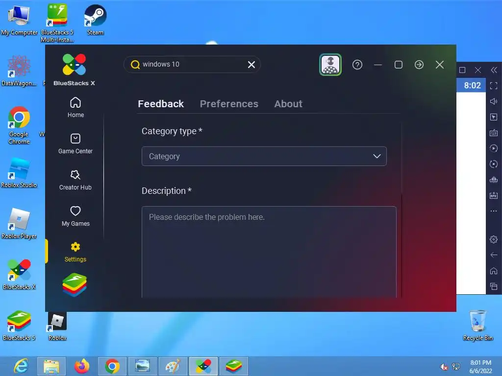The height and width of the screenshot is (376, 502).
Task: Select the Google Chrome desktop shortcut
Action: (x=19, y=125)
